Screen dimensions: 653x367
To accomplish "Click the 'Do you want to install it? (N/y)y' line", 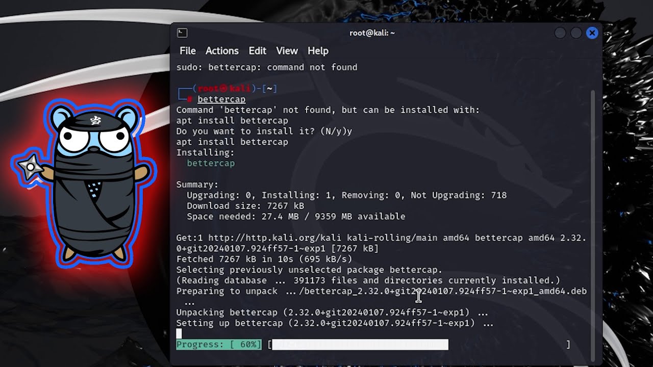I will [x=264, y=132].
